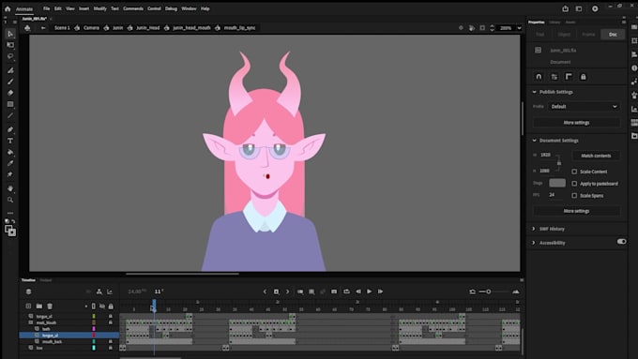Image resolution: width=638 pixels, height=359 pixels.
Task: Open the Scene selector icon in the edit bar
Action: click(27, 27)
